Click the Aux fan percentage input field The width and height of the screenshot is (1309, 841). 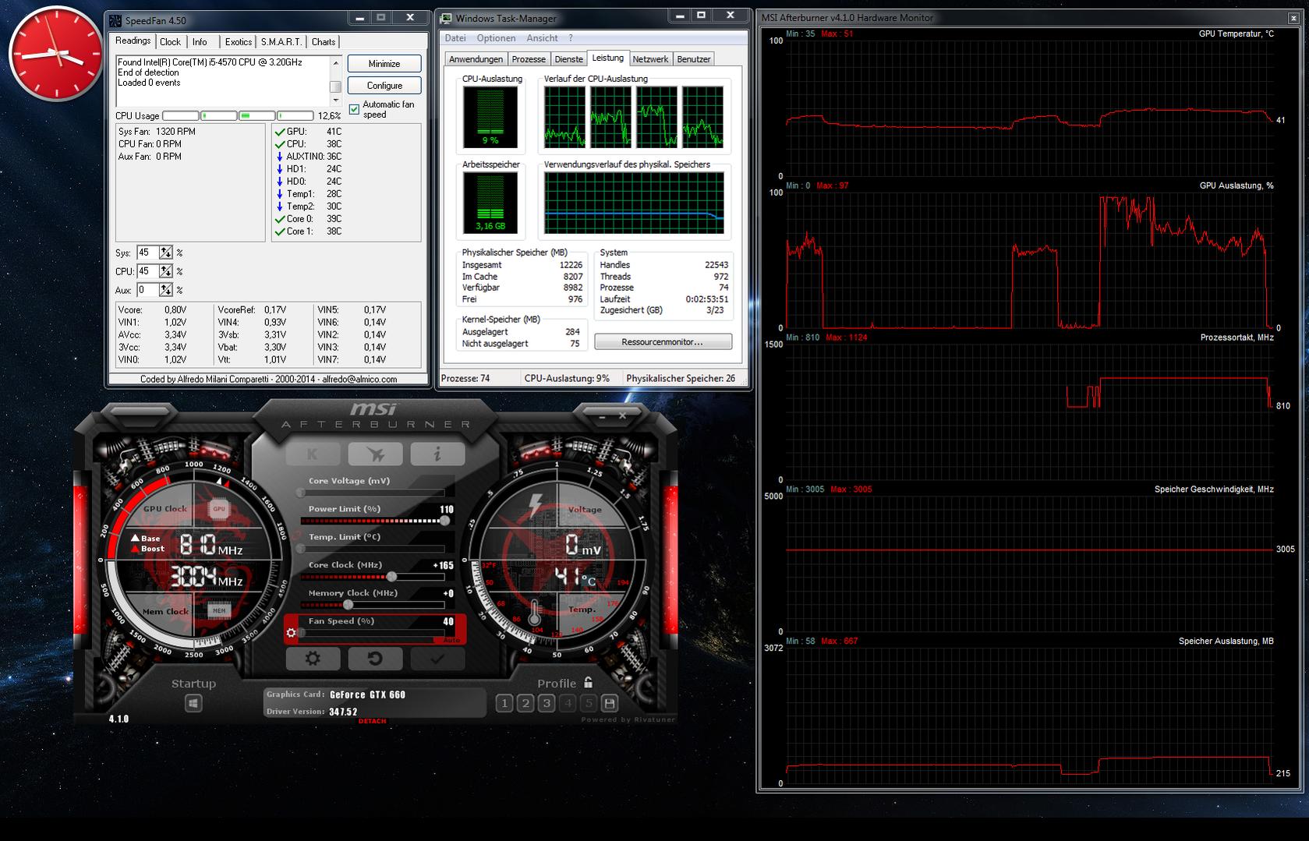[147, 290]
